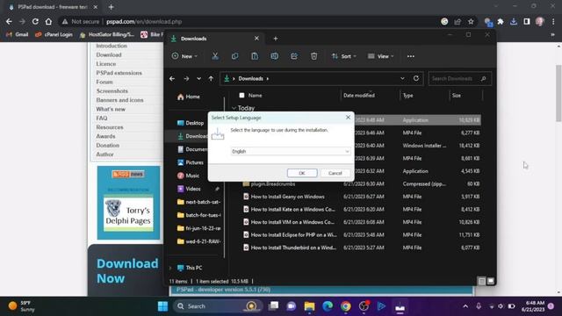Open File Explorer from taskbar
562x316 pixels.
[x=309, y=306]
